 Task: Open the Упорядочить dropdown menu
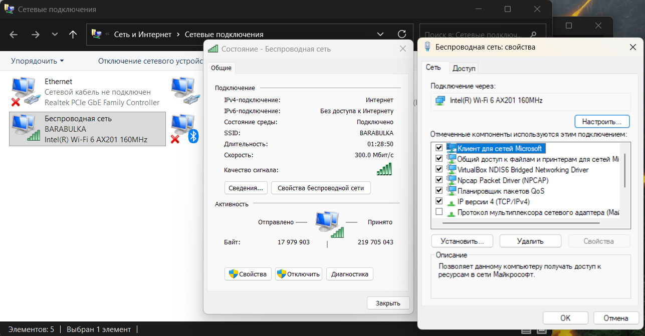pos(38,61)
